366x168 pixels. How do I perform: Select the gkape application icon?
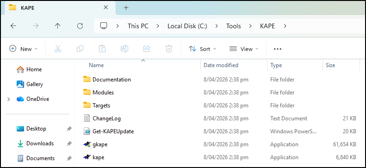(87, 144)
